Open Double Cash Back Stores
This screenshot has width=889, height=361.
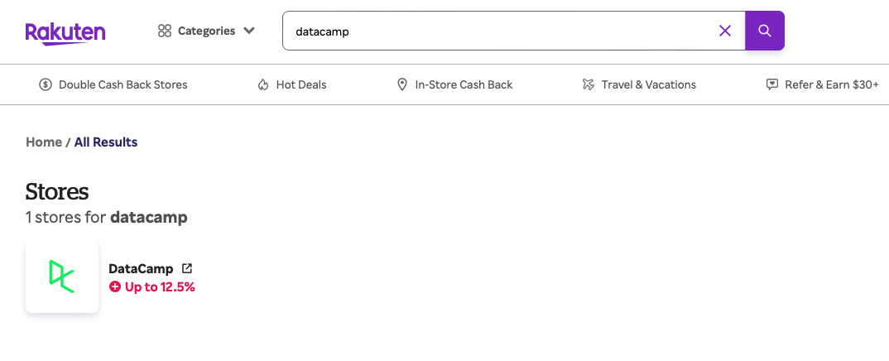pyautogui.click(x=123, y=84)
